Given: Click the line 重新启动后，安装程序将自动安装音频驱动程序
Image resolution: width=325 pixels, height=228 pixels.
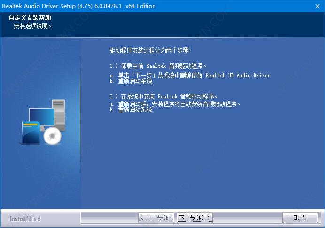Looking at the screenshot, I should coord(175,104).
